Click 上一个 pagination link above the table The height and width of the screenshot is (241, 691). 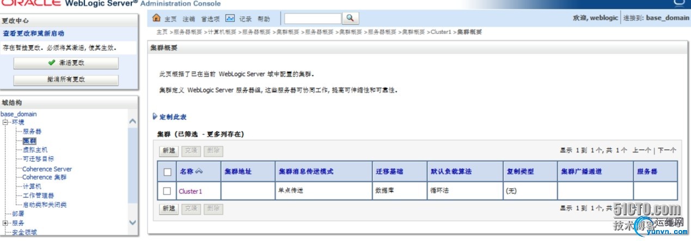coord(641,150)
